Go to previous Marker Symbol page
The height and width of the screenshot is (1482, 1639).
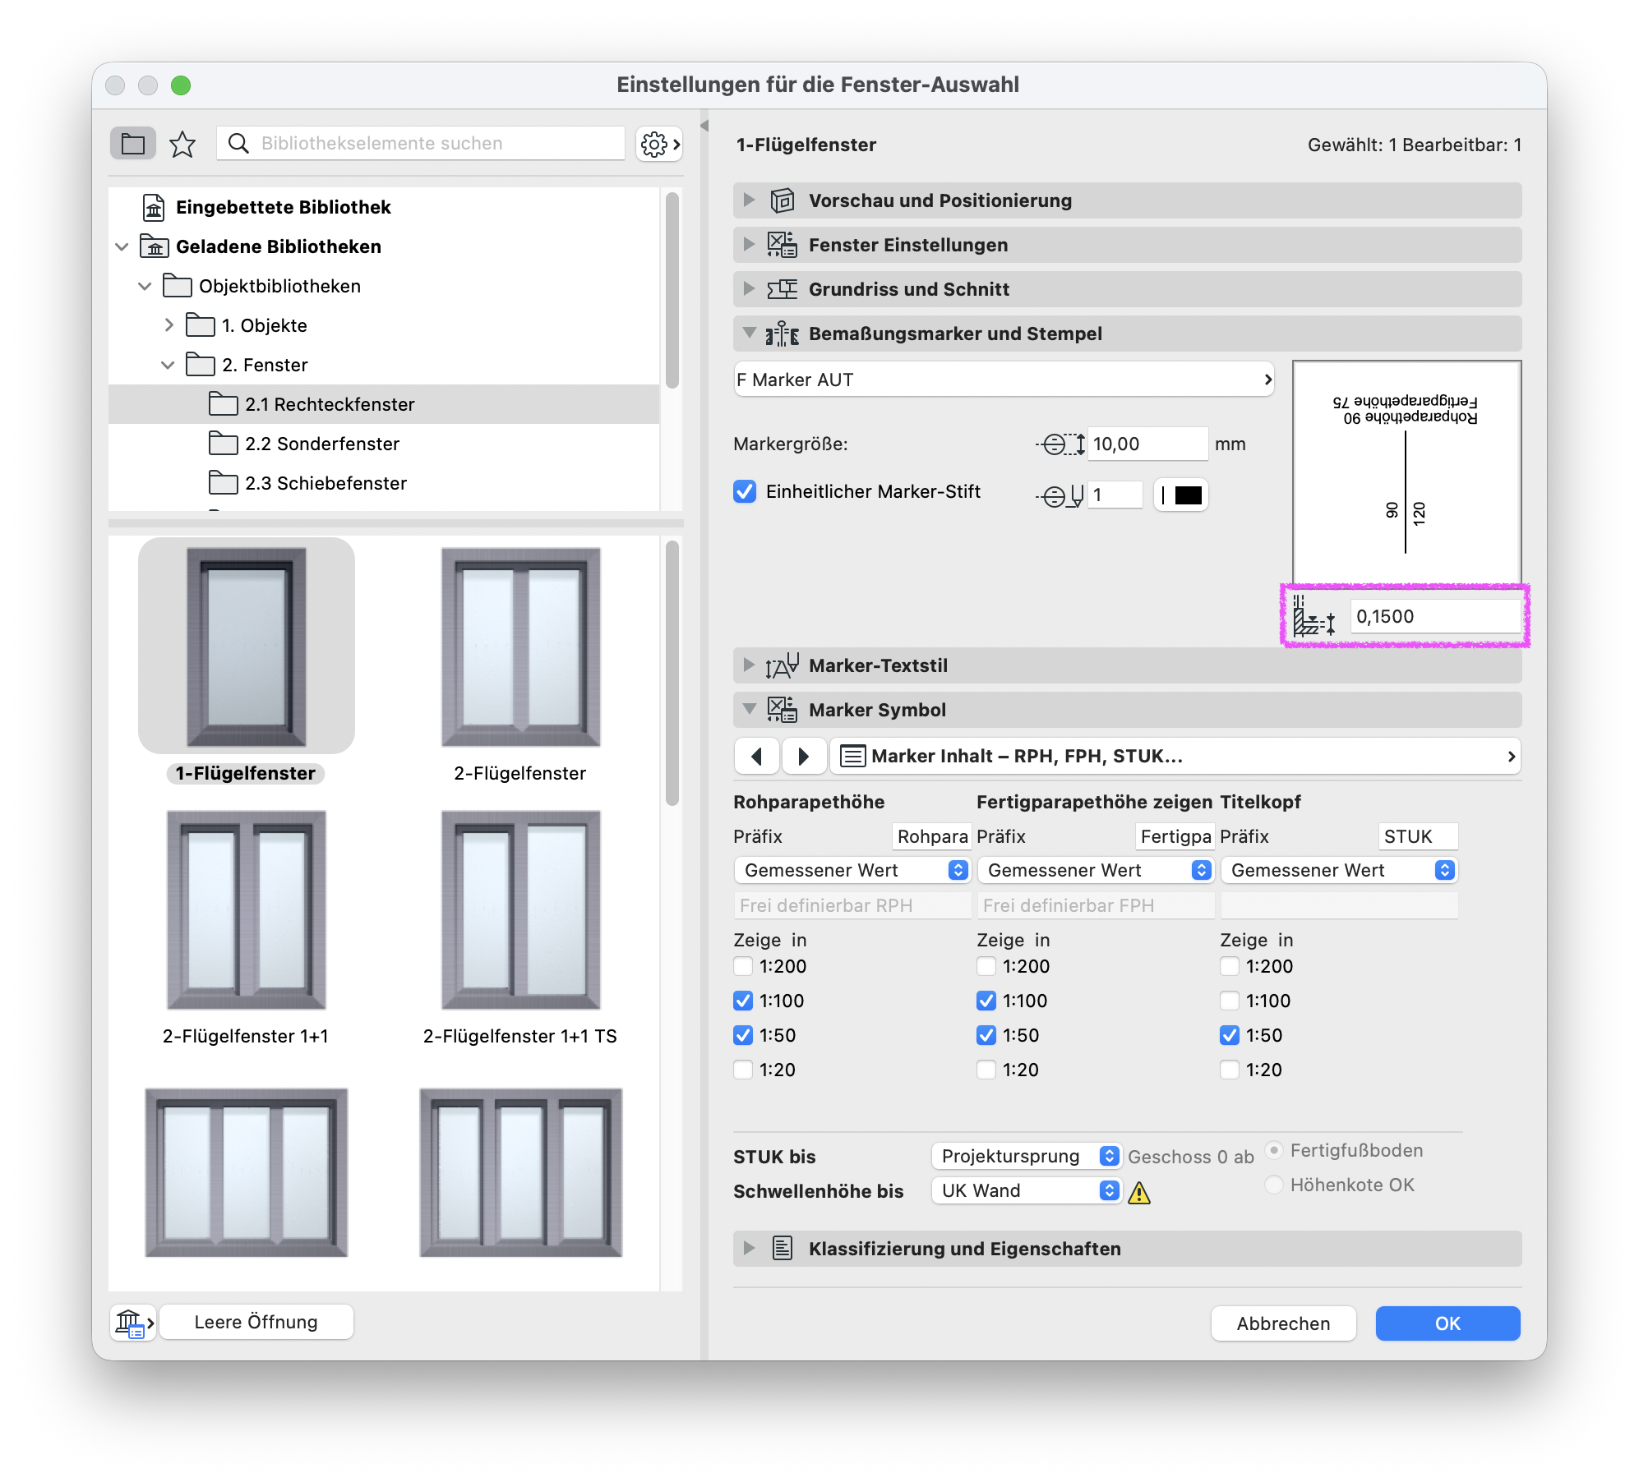coord(757,756)
